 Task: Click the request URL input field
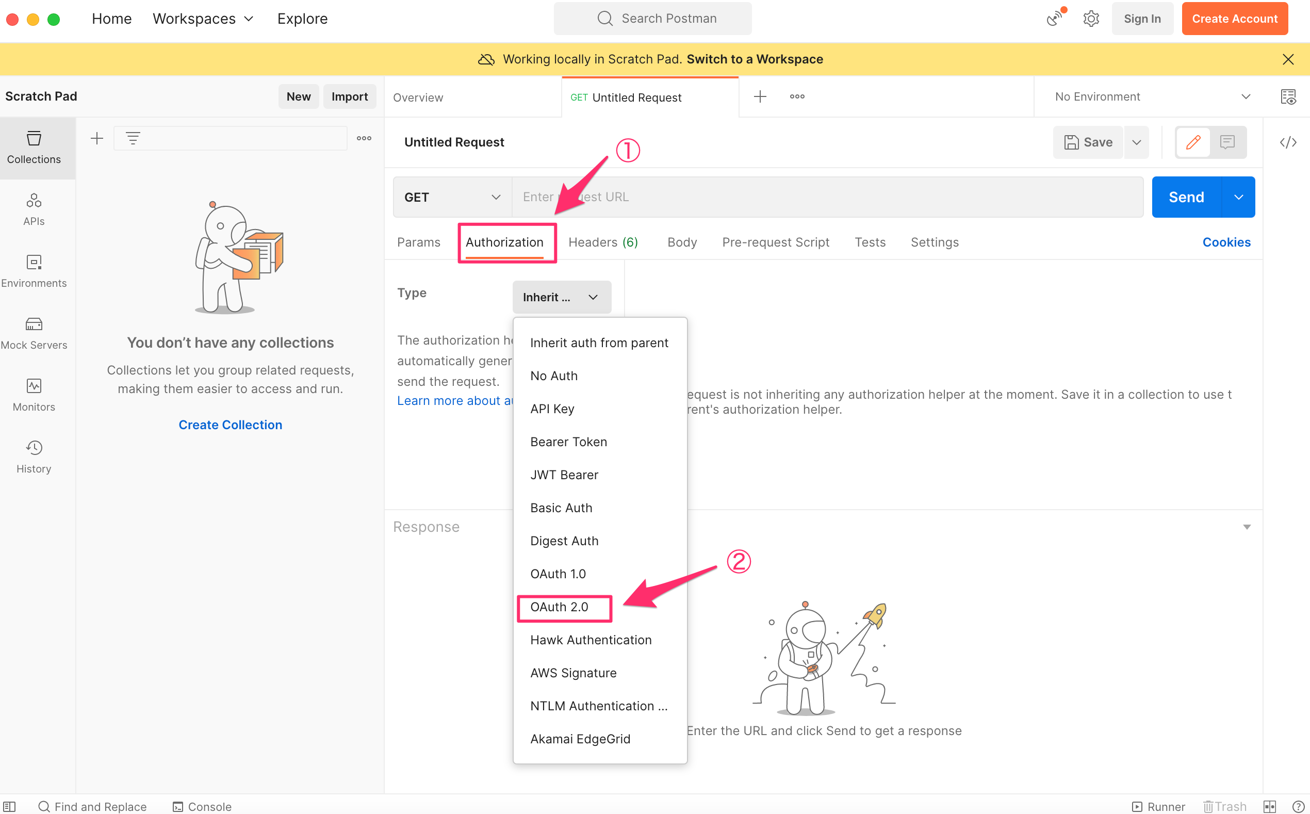pos(827,197)
